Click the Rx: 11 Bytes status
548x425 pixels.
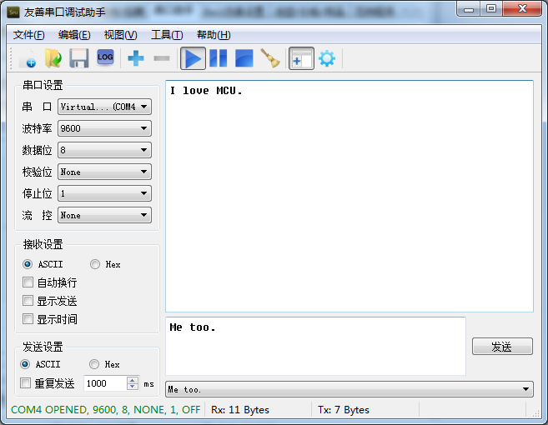[240, 410]
